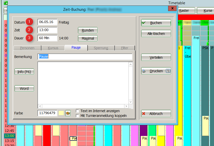Click the Maximal button

[88, 38]
